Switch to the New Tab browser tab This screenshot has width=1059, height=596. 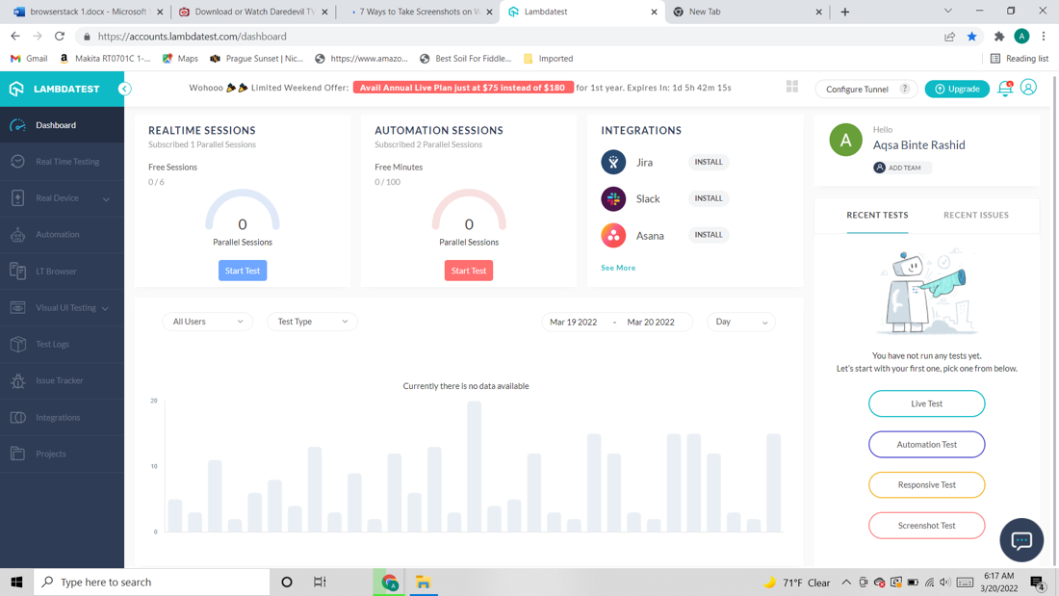748,12
